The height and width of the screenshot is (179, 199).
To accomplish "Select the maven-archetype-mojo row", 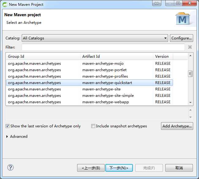I will [x=89, y=64].
